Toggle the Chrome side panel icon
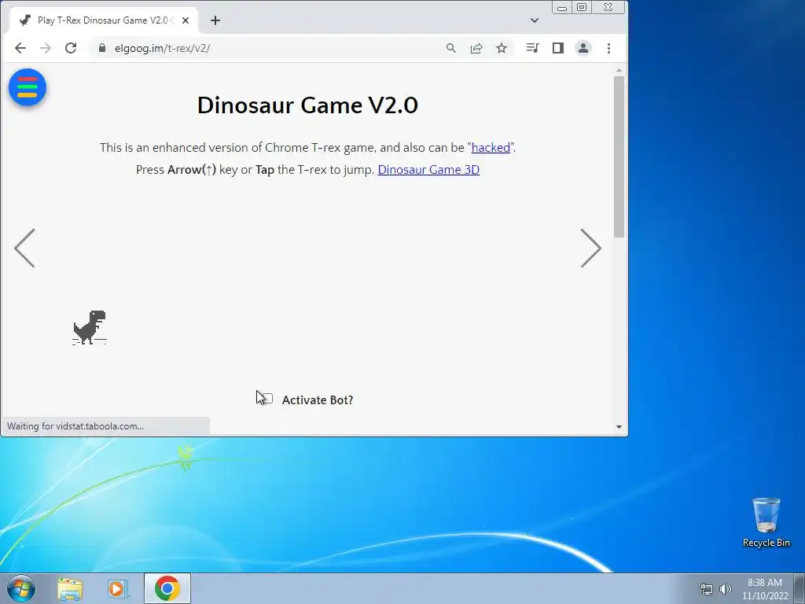 [558, 48]
